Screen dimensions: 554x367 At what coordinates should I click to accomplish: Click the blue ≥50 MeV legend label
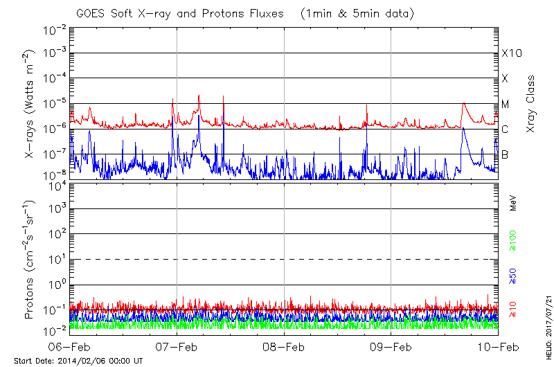pyautogui.click(x=513, y=275)
